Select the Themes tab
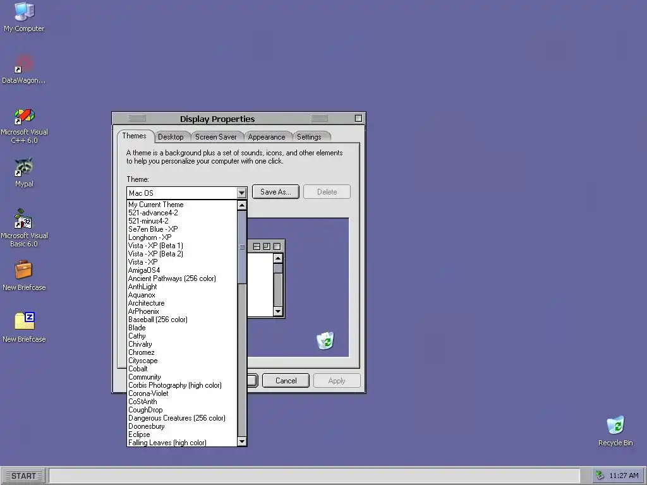The height and width of the screenshot is (485, 647). [134, 136]
